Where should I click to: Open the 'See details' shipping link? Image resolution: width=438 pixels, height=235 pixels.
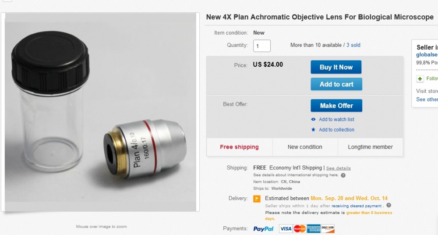click(338, 168)
